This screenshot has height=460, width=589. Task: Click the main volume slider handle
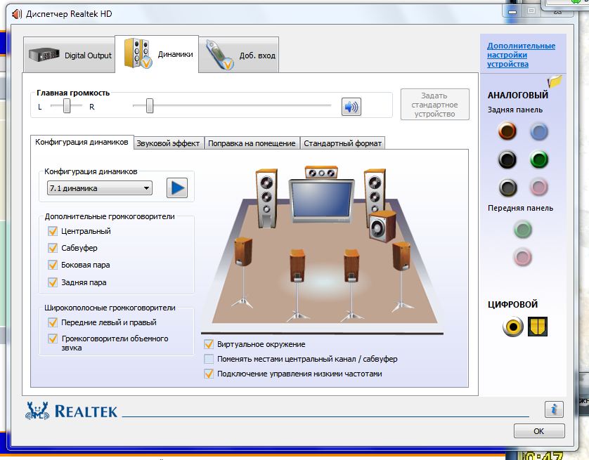point(150,106)
